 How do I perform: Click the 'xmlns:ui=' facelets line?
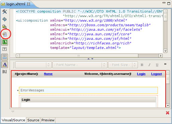tap(96, 29)
